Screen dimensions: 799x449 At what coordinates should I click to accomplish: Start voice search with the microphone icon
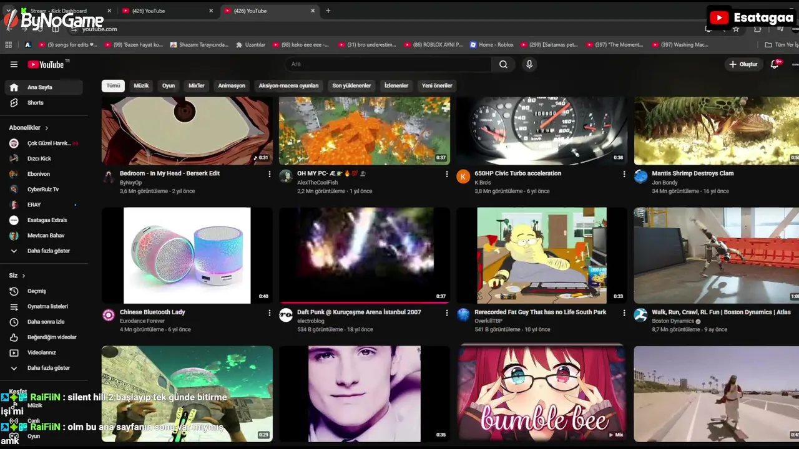529,64
